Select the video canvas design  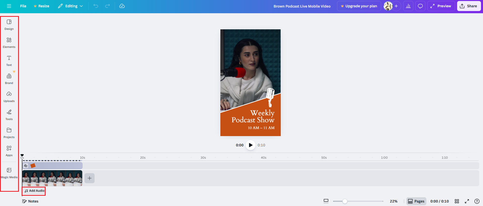[251, 83]
